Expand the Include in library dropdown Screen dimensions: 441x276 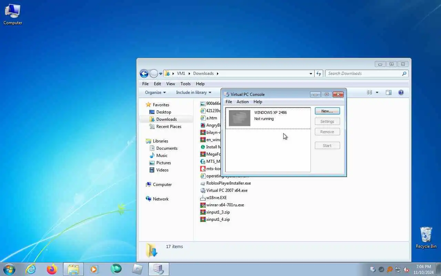(194, 92)
